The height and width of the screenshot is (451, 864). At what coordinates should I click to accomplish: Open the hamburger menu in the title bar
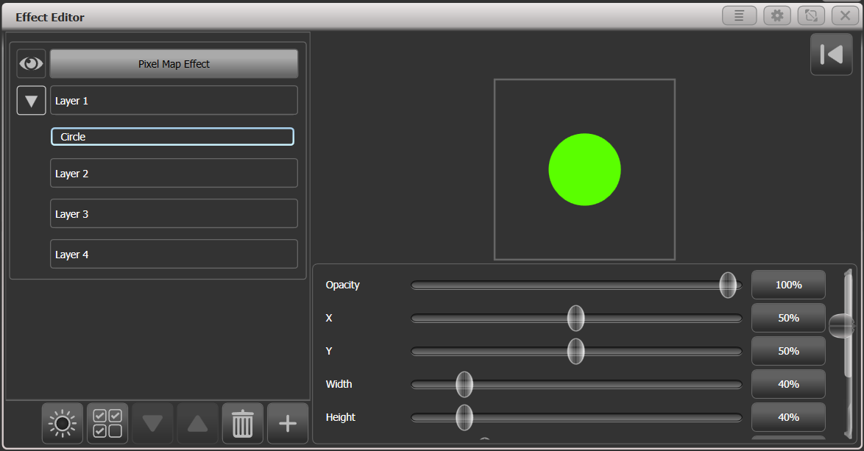click(x=739, y=15)
